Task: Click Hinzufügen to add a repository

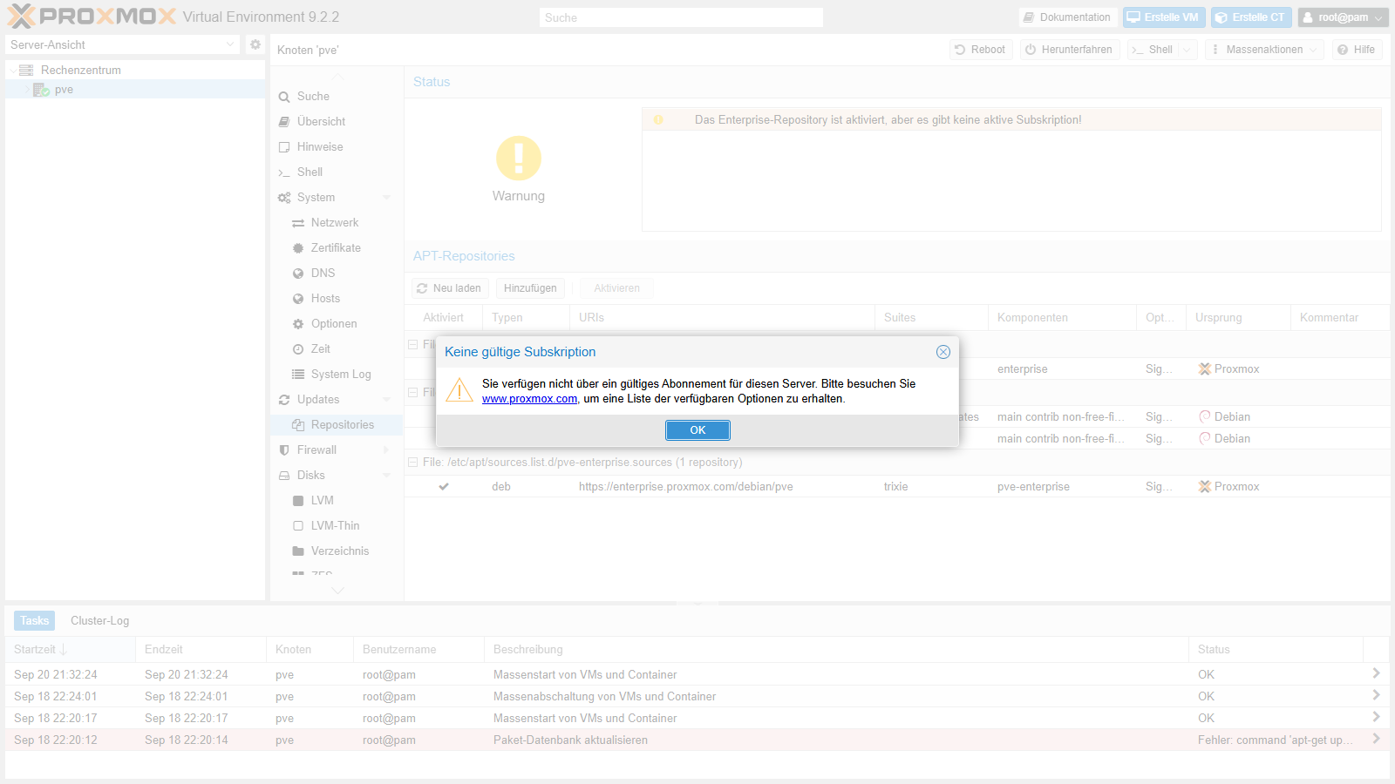Action: pyautogui.click(x=530, y=288)
